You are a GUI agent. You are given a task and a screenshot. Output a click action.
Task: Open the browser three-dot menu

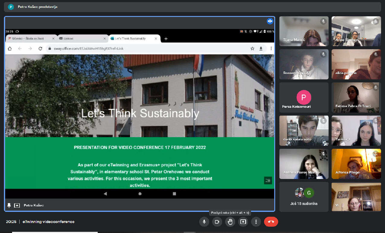[x=271, y=49]
